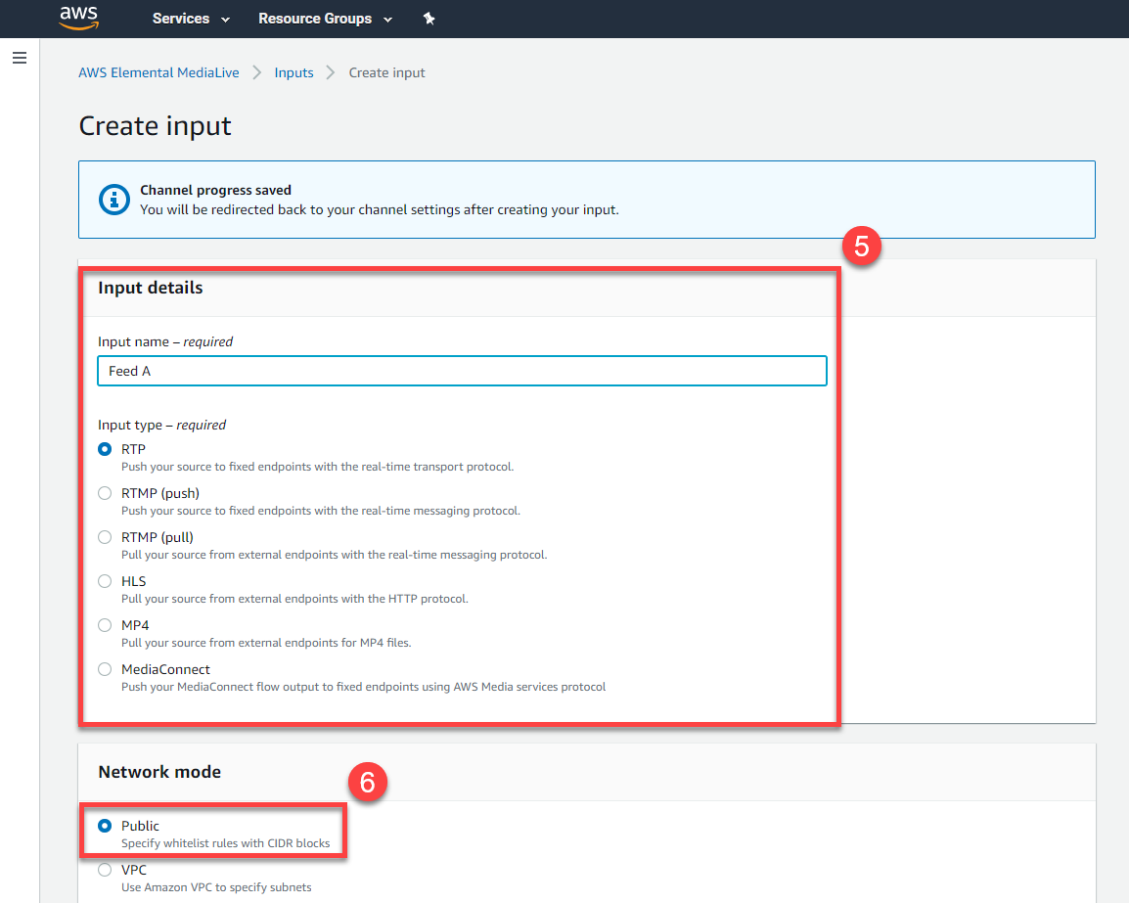This screenshot has width=1129, height=903.
Task: Open the hamburger side navigation menu
Action: point(20,58)
